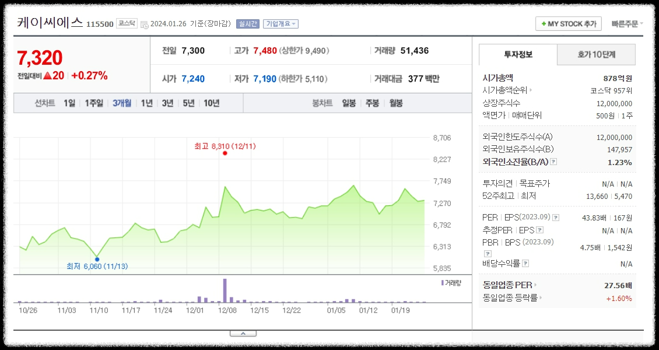Select the 10년 line chart period

coord(211,103)
